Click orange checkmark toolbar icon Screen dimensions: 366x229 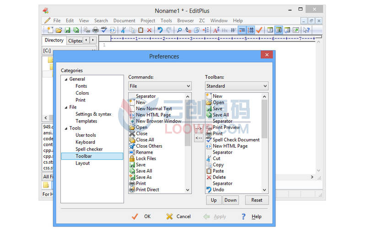point(259,30)
